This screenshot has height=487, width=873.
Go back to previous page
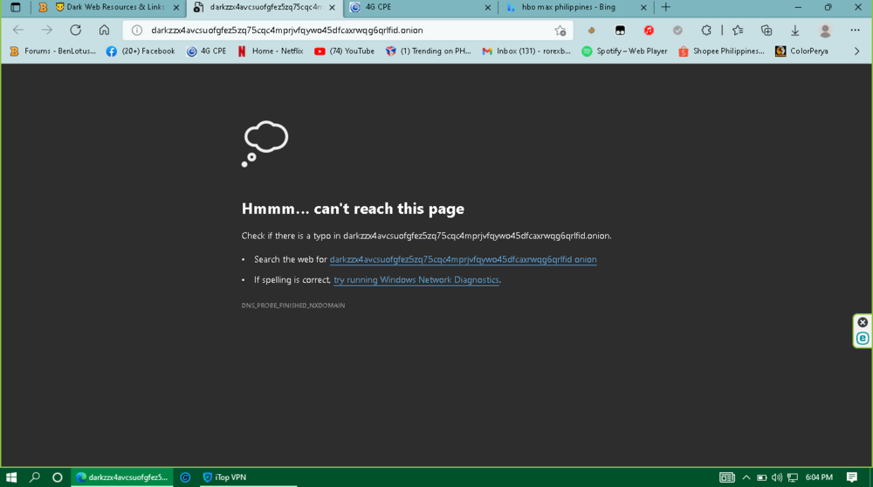(x=18, y=30)
